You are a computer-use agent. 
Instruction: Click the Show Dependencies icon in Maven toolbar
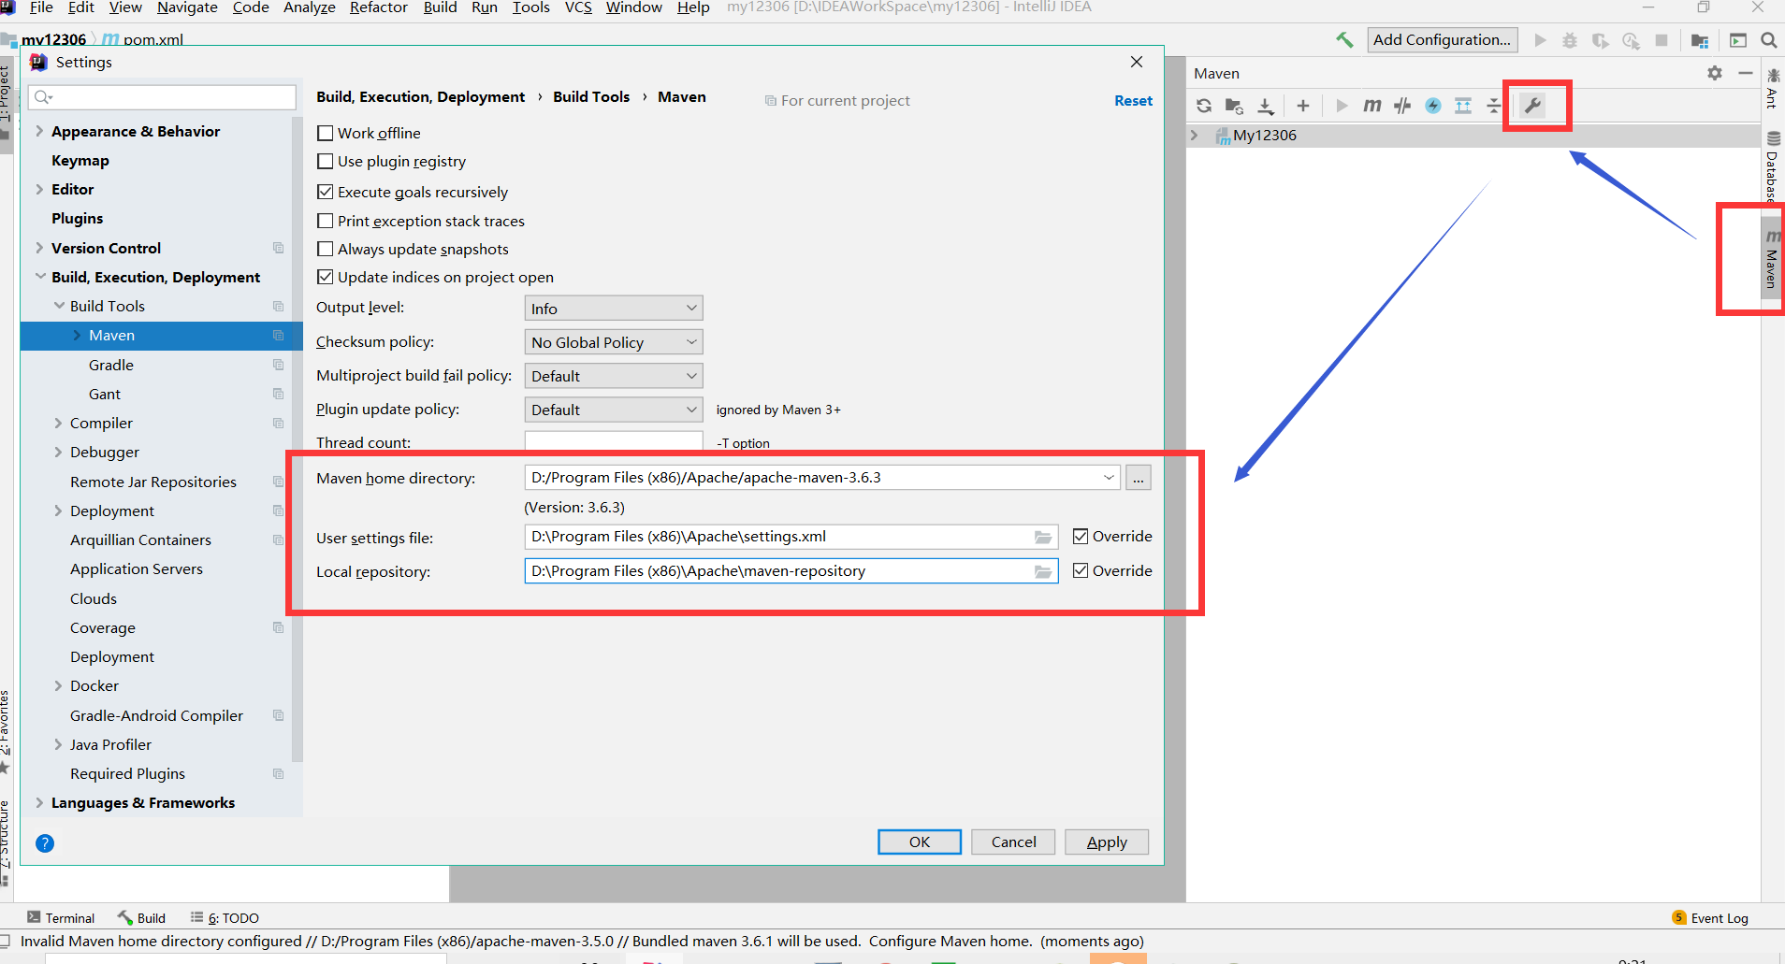click(x=1463, y=106)
